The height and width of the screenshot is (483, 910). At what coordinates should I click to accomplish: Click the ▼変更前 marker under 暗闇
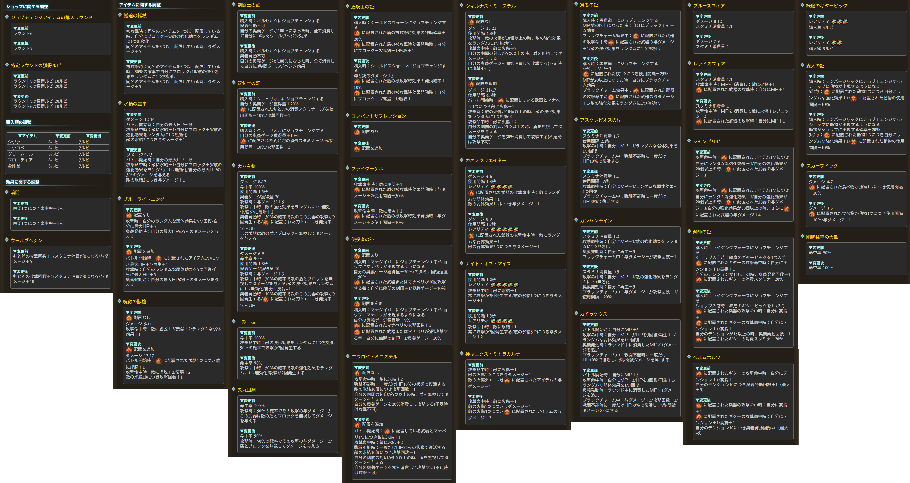[x=21, y=203]
